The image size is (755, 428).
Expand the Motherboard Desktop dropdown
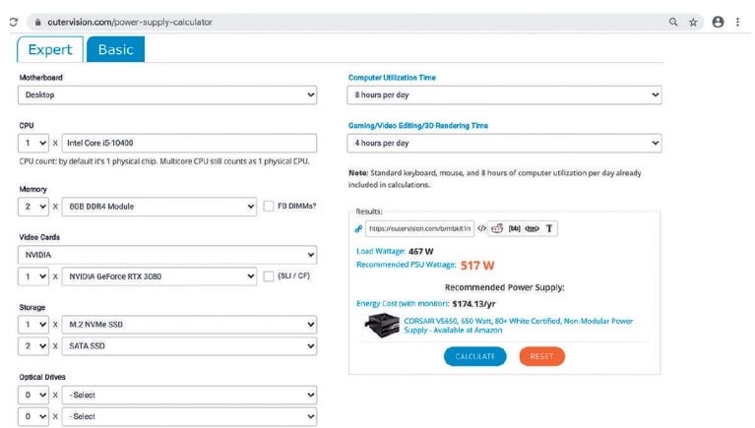click(167, 95)
